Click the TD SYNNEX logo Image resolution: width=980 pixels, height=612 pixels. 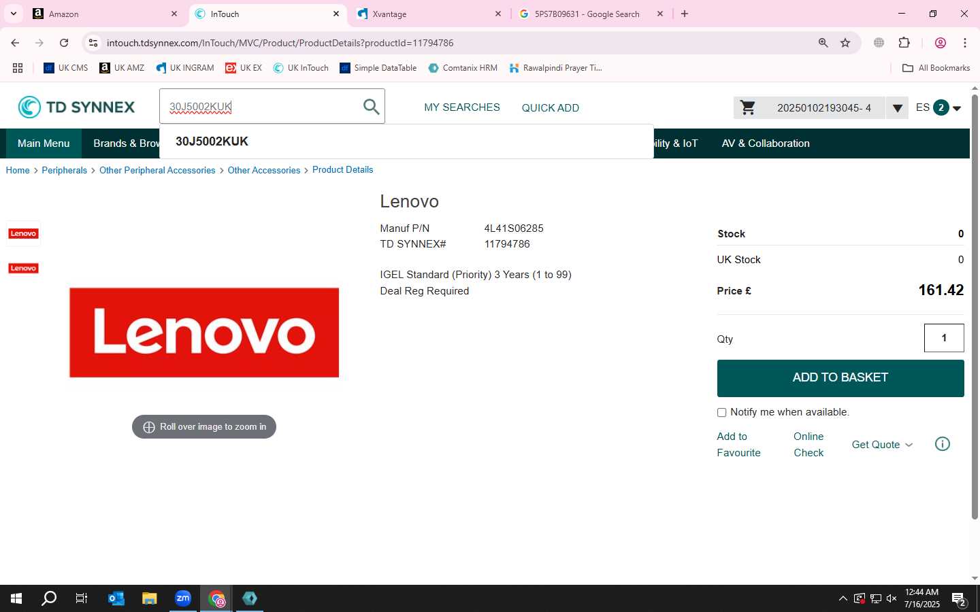[x=76, y=107]
